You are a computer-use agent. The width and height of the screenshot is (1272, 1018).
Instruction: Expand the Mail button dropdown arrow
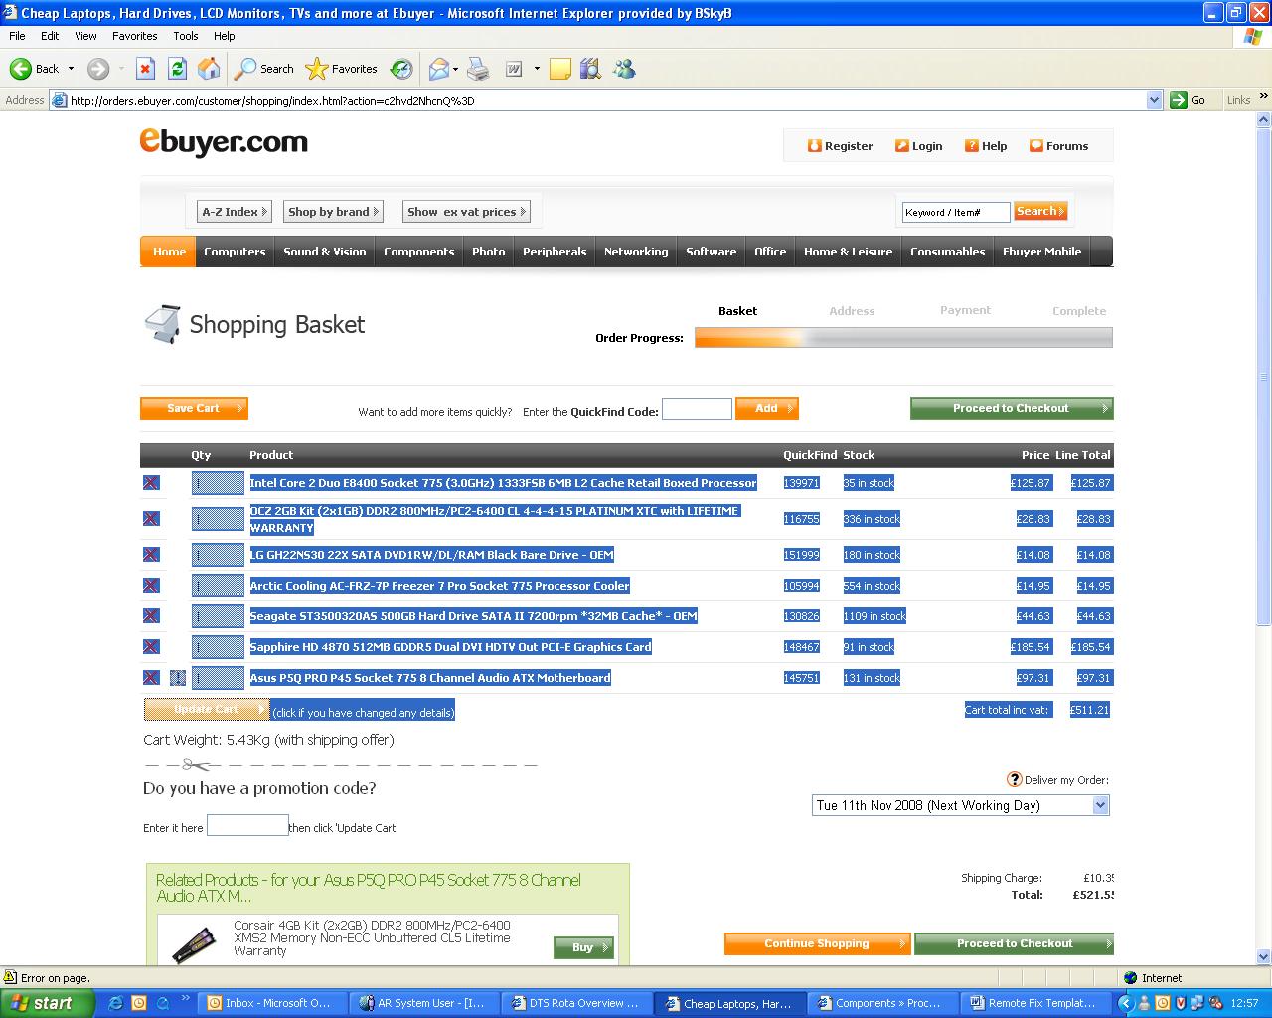pos(455,69)
